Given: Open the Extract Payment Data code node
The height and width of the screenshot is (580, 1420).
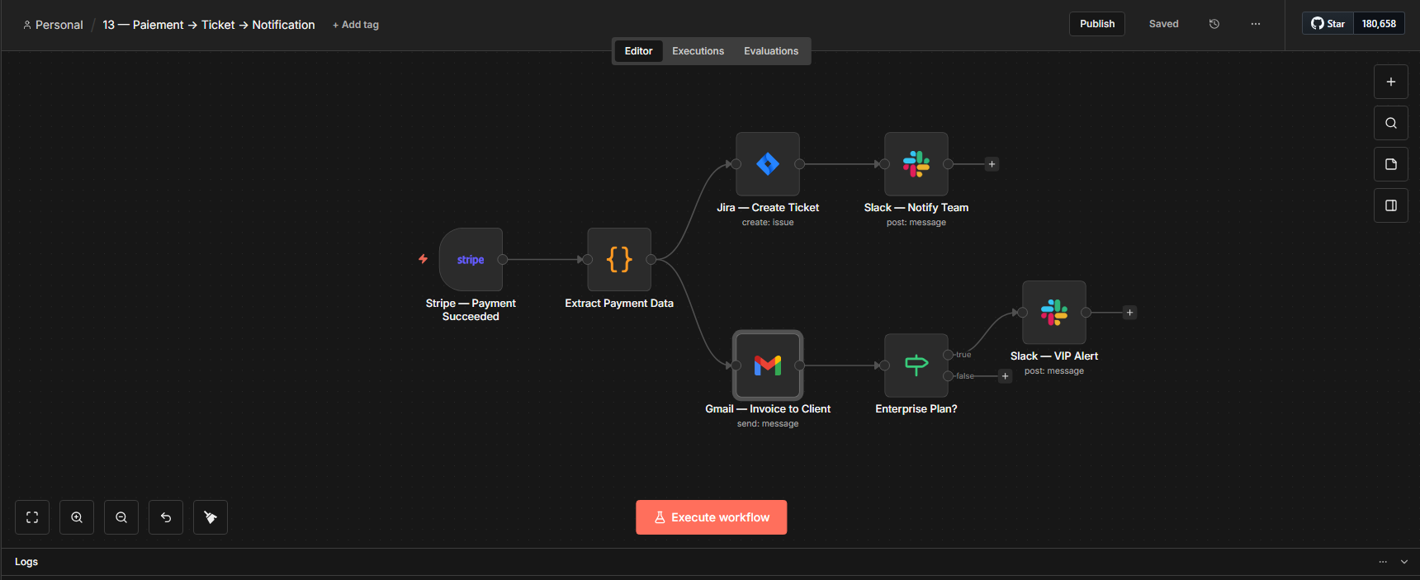Looking at the screenshot, I should click(x=619, y=259).
